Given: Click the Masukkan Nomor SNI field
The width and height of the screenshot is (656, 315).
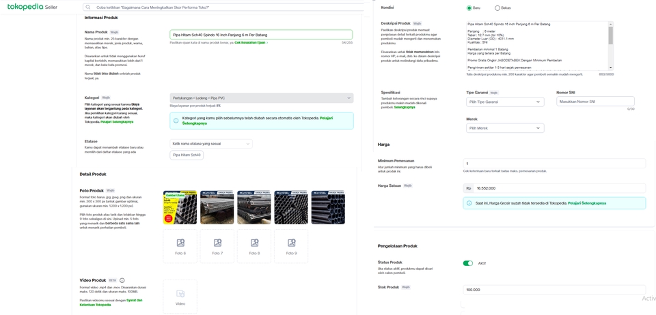Looking at the screenshot, I should pyautogui.click(x=595, y=102).
